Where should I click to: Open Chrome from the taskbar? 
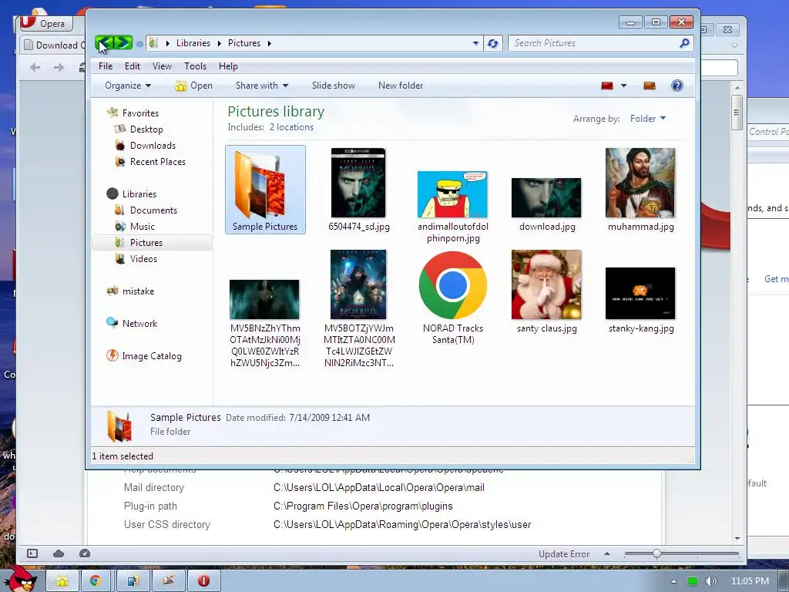coord(96,580)
